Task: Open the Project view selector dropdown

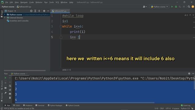Action: [x=10, y=11]
